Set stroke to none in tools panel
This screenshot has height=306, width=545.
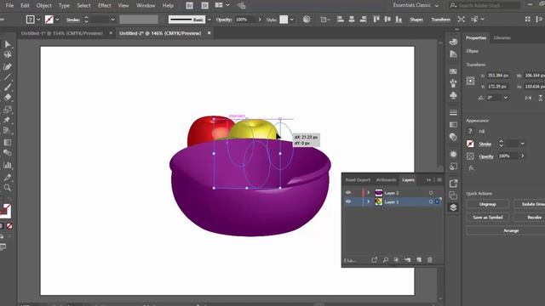(9, 226)
